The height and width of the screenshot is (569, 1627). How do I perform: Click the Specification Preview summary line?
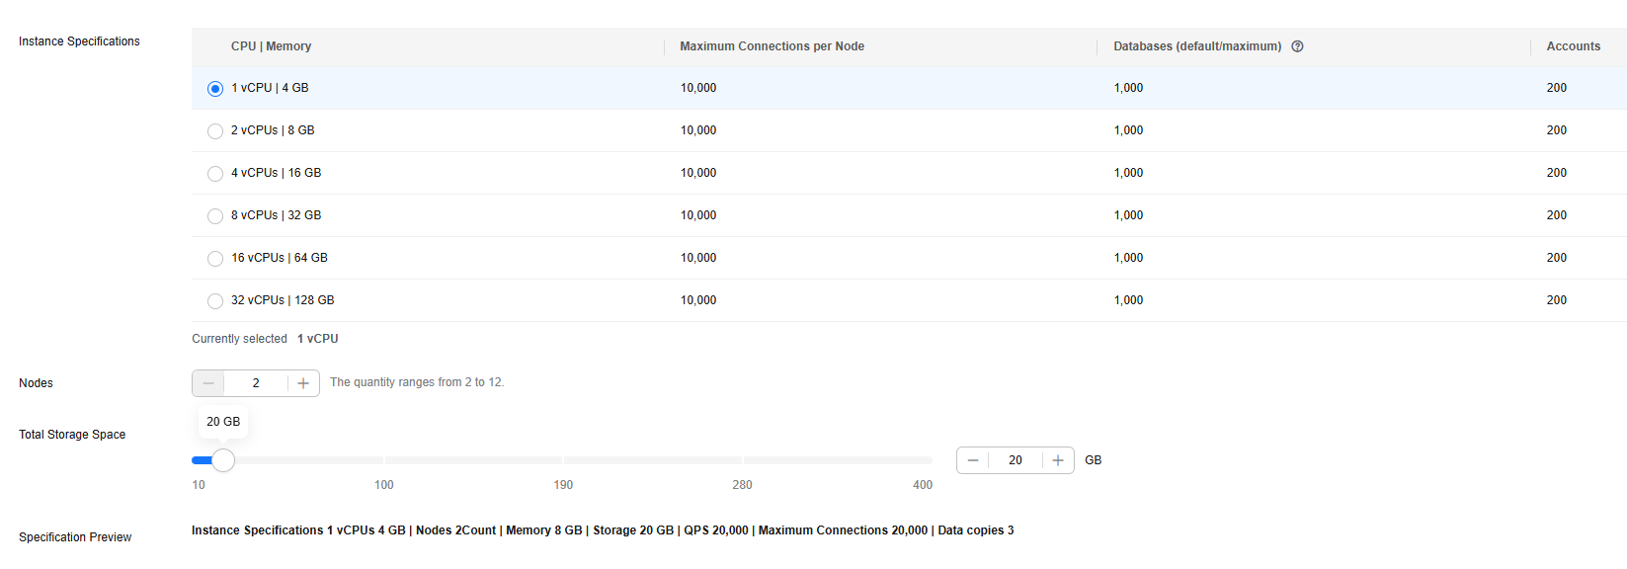click(603, 530)
